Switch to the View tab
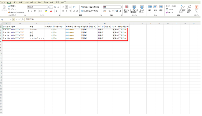Viewport: 202px width, 116px height. point(57,2)
